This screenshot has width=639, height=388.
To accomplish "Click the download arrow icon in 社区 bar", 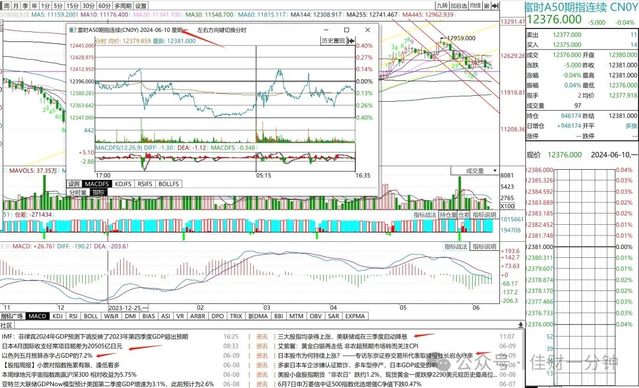I will click(521, 325).
